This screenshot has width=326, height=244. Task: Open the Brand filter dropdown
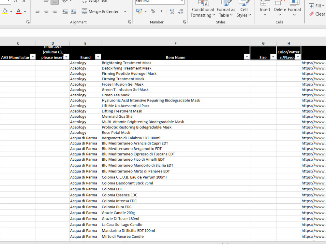click(x=98, y=57)
